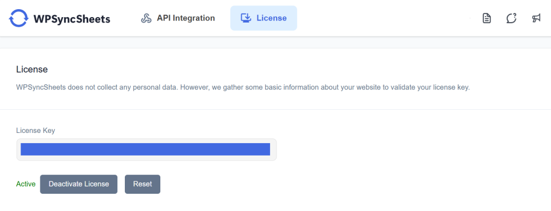Image resolution: width=551 pixels, height=211 pixels.
Task: Click the API Integration webhook icon
Action: click(146, 18)
